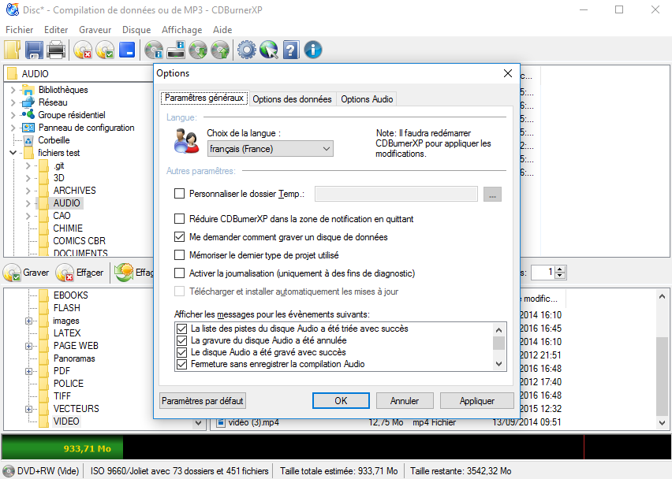The height and width of the screenshot is (479, 672).
Task: Click the vidéo (3).mp4 file icon
Action: click(x=221, y=422)
